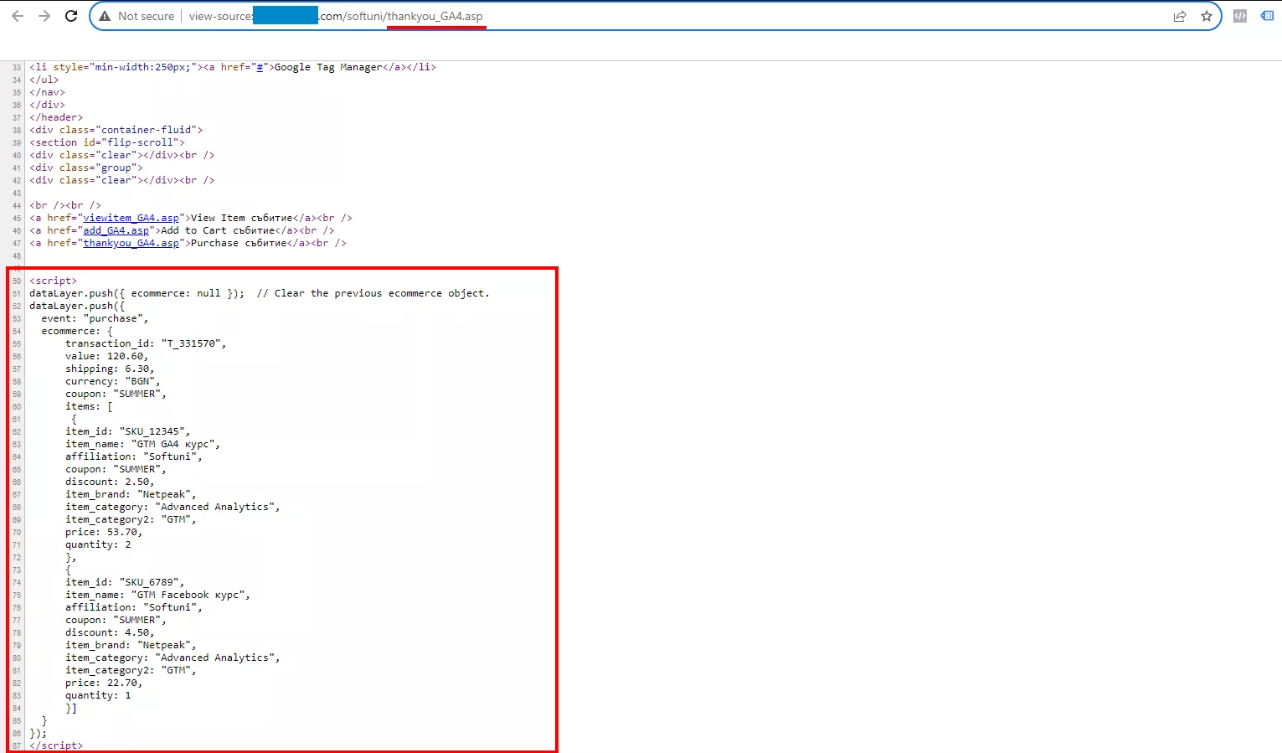Image resolution: width=1282 pixels, height=753 pixels.
Task: Bookmark this page with the star icon
Action: 1207,16
